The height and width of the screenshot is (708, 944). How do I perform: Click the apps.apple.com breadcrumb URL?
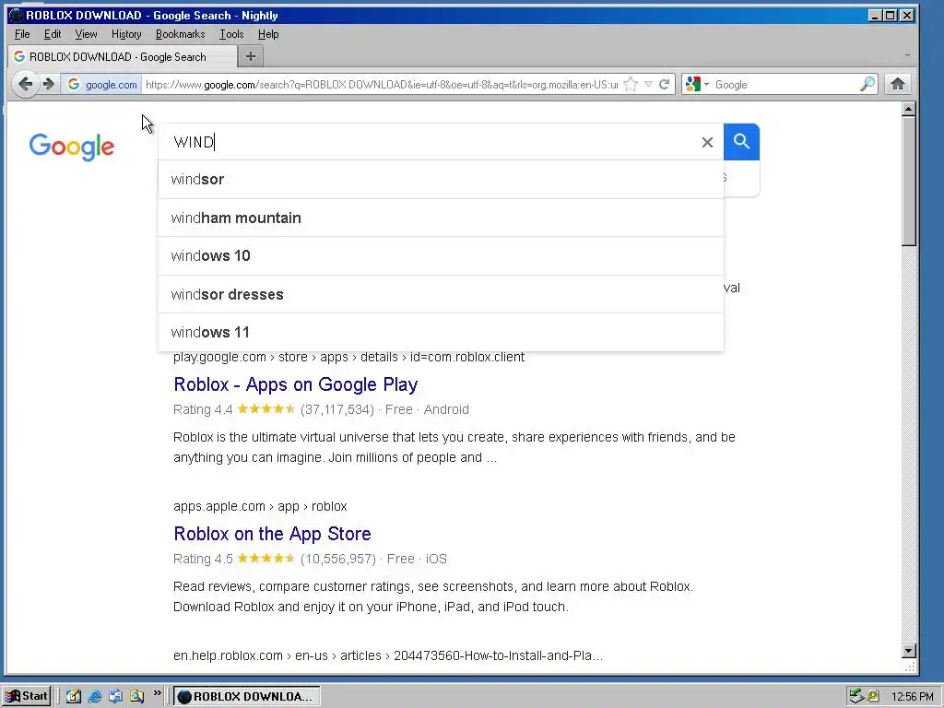pyautogui.click(x=260, y=506)
